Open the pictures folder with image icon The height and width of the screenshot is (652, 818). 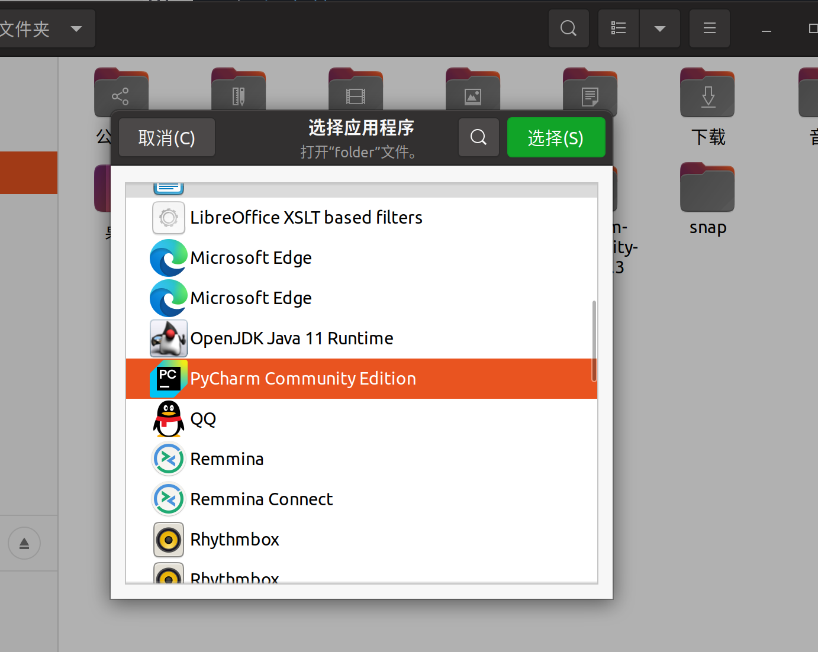point(473,90)
